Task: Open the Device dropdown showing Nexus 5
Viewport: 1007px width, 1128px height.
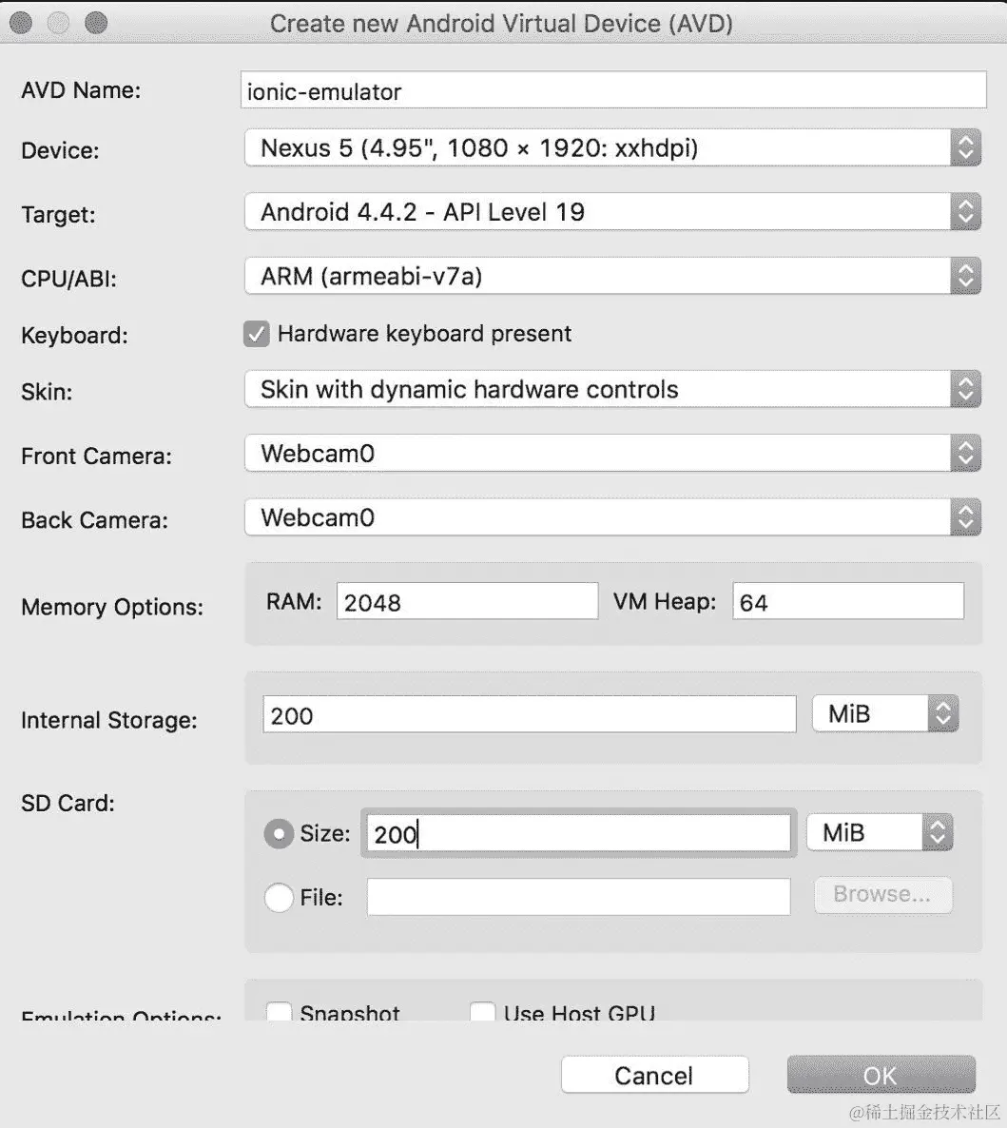Action: (x=612, y=148)
